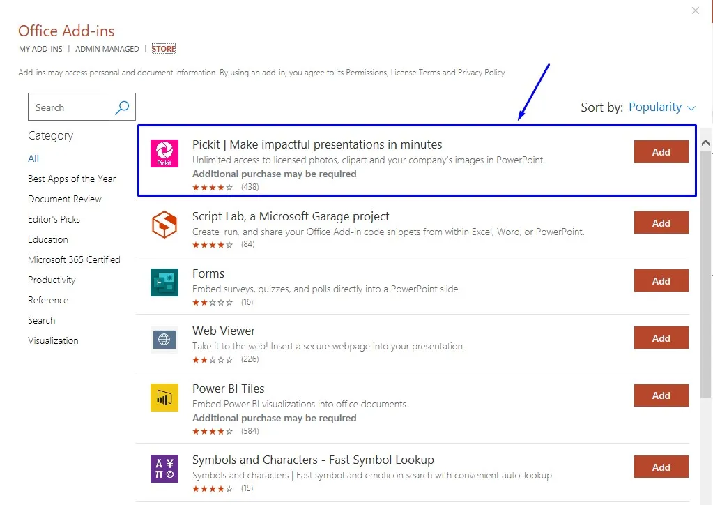Select Best Apps of the Year category

point(72,179)
